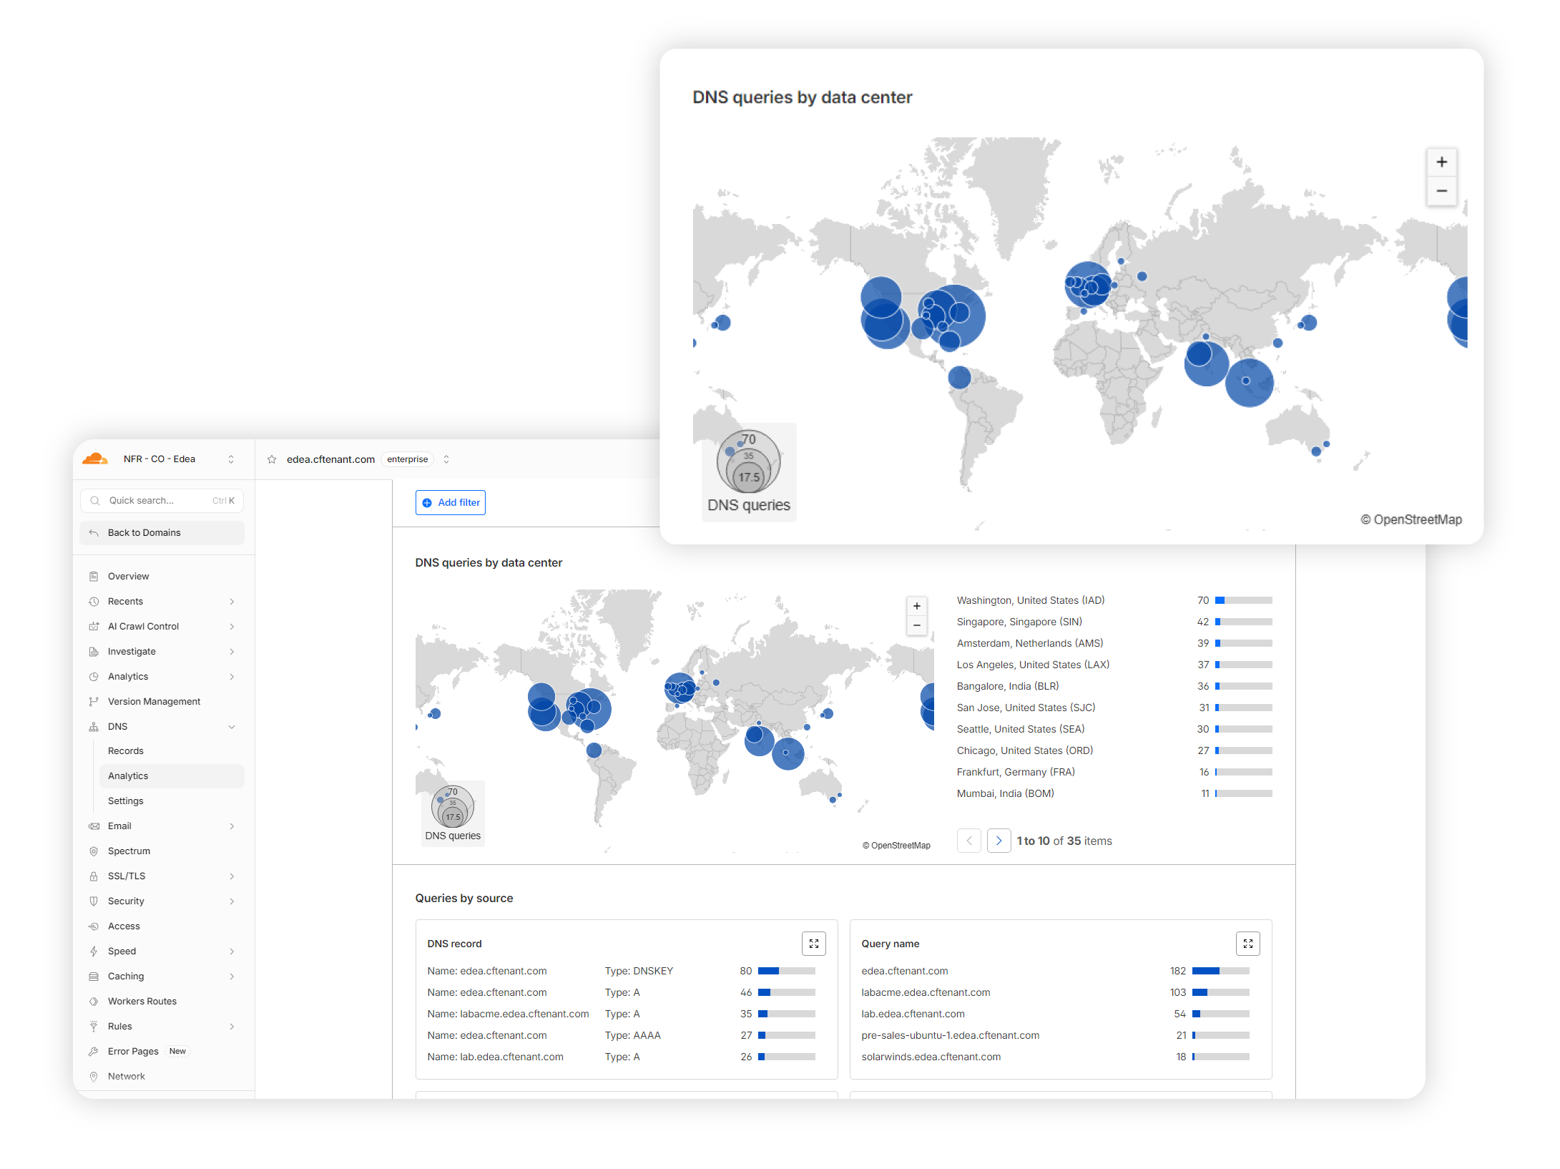Click the Network location pin icon
1560x1169 pixels.
(94, 1076)
